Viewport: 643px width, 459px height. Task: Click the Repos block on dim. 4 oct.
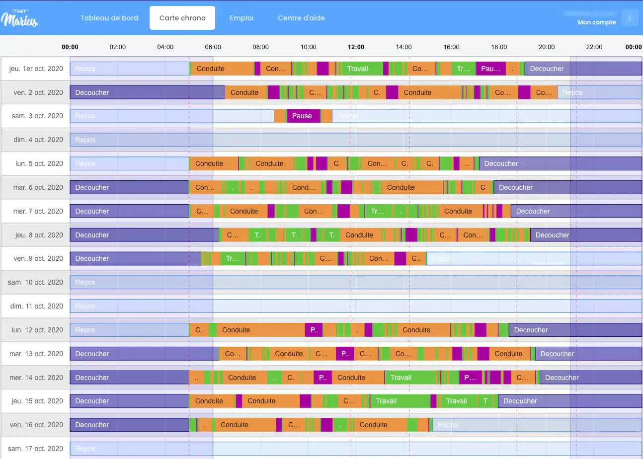[x=356, y=140]
